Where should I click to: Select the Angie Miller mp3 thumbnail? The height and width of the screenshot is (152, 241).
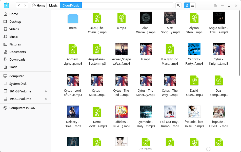click(218, 18)
